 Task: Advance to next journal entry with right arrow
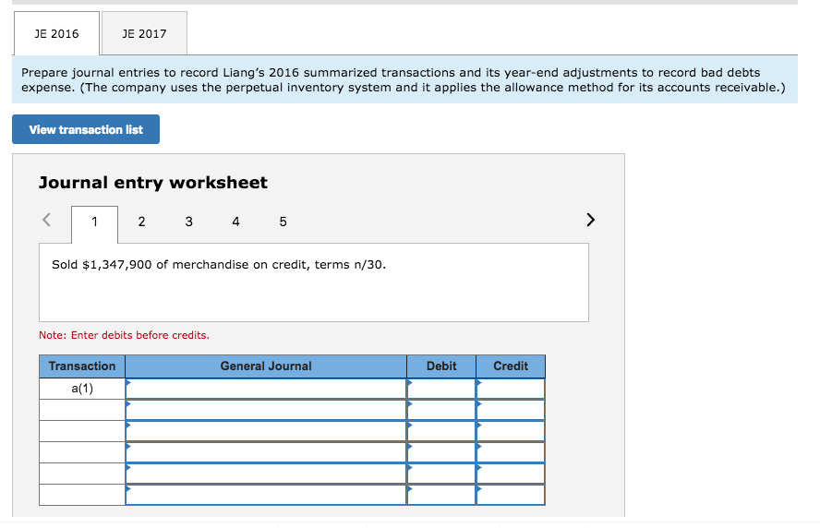[x=590, y=220]
